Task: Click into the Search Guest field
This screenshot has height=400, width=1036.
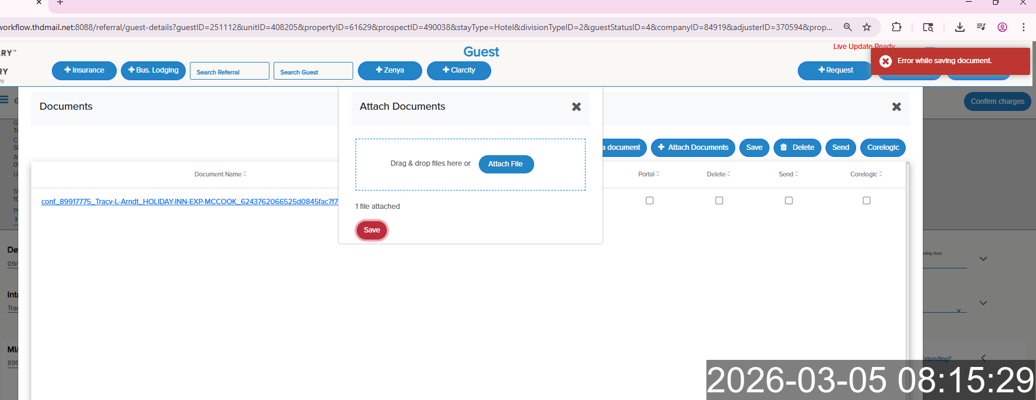Action: (x=313, y=71)
